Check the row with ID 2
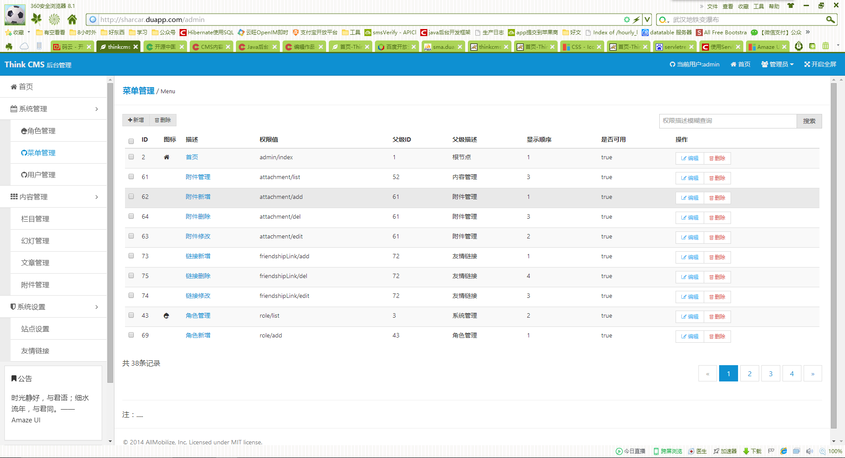This screenshot has height=458, width=845. point(131,157)
